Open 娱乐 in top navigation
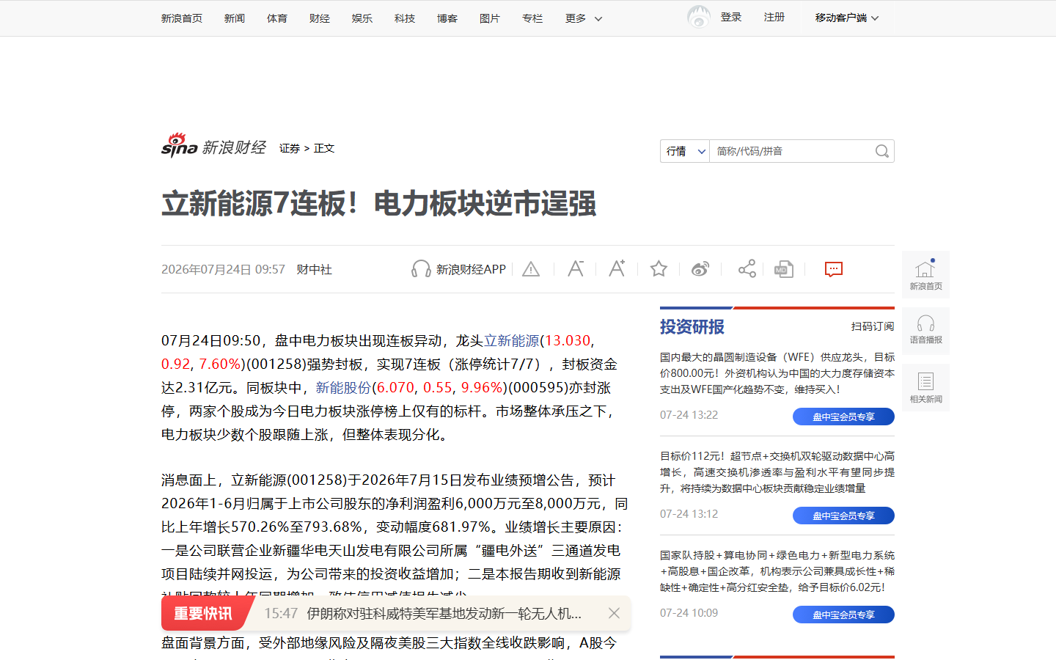The width and height of the screenshot is (1056, 660). pos(362,18)
